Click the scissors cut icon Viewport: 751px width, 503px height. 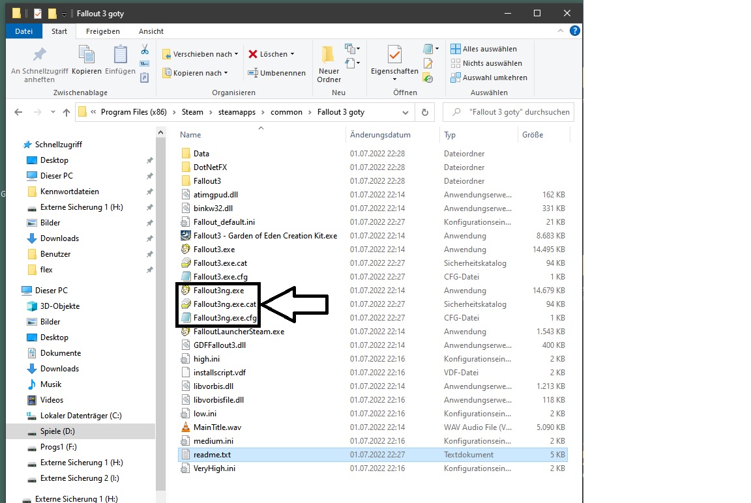click(145, 50)
